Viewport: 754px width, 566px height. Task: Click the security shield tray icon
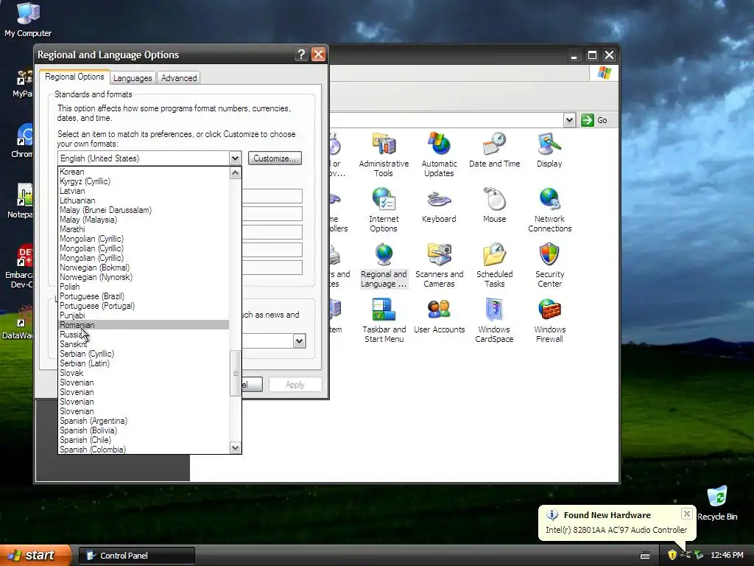click(x=672, y=555)
